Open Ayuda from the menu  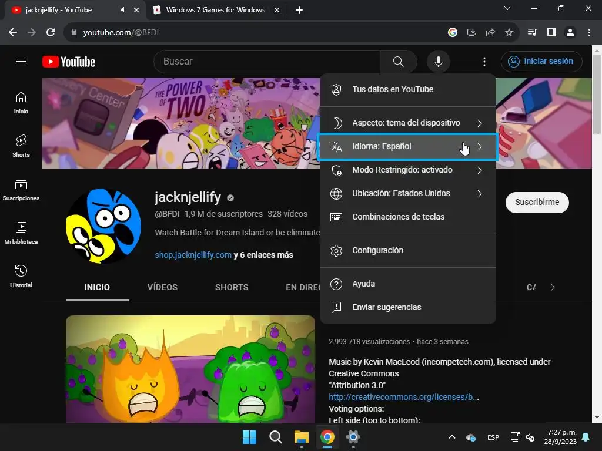[408, 284]
